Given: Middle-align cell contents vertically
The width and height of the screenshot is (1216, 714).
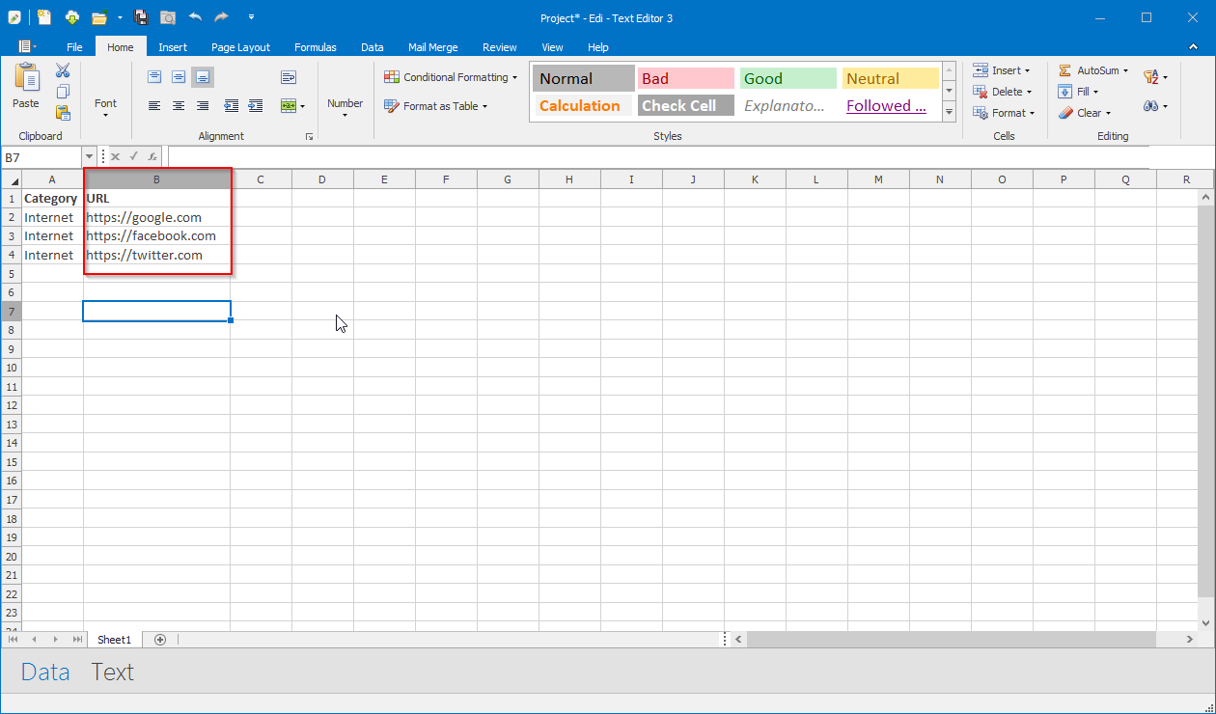Looking at the screenshot, I should click(179, 77).
